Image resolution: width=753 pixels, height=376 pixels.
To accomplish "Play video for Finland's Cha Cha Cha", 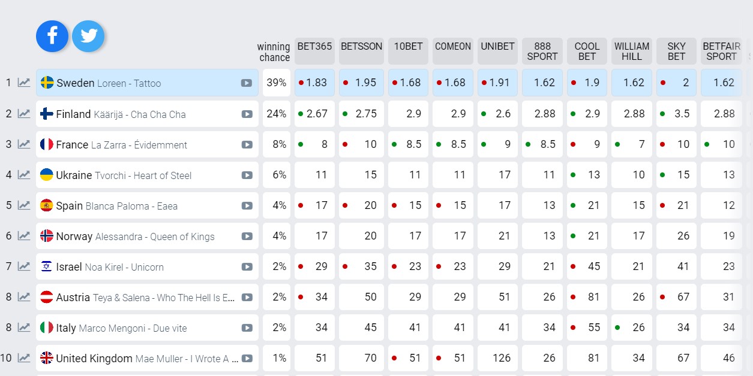I will 247,114.
